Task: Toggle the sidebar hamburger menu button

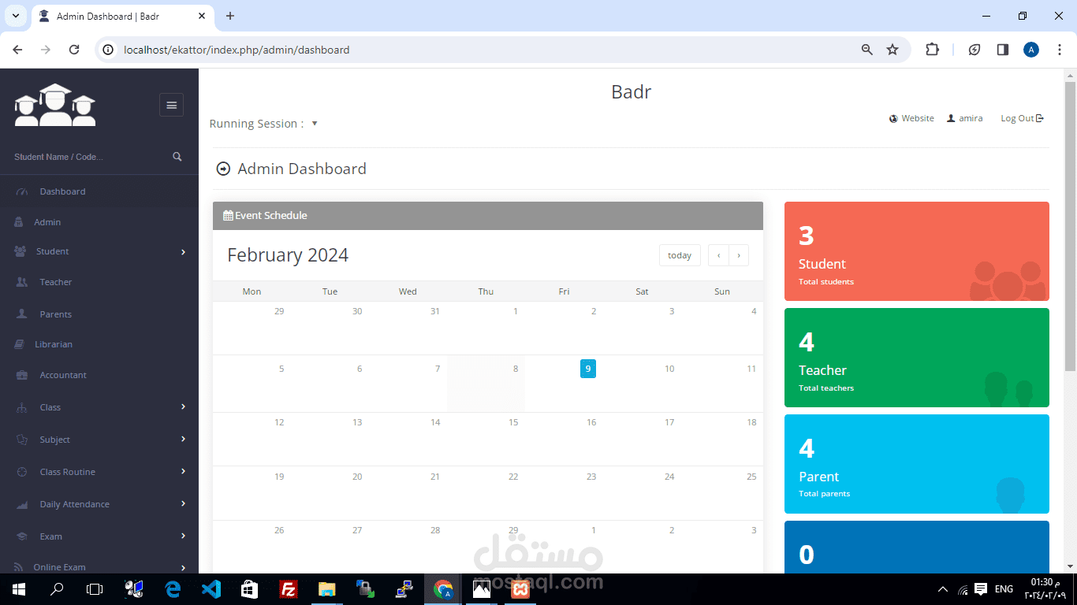Action: 171,105
